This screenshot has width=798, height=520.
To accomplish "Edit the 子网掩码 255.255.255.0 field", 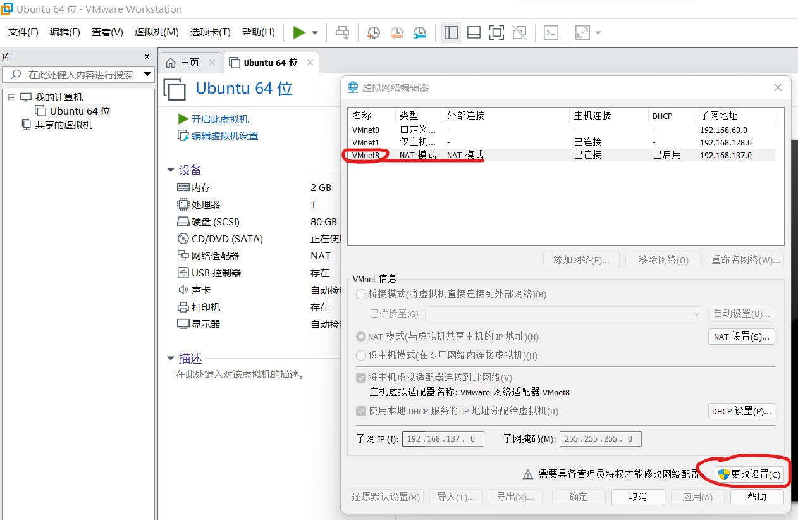I will (x=599, y=438).
